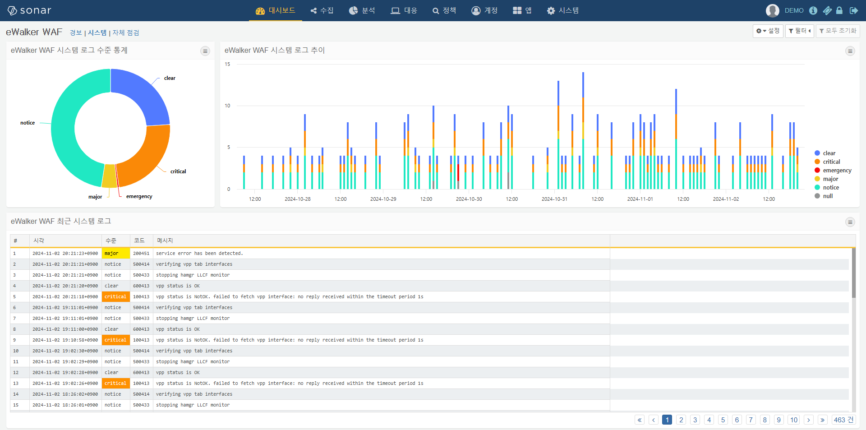Screen dimensions: 866x430
Task: Open the 시스템 link beside eWalker WAF
Action: tap(97, 32)
